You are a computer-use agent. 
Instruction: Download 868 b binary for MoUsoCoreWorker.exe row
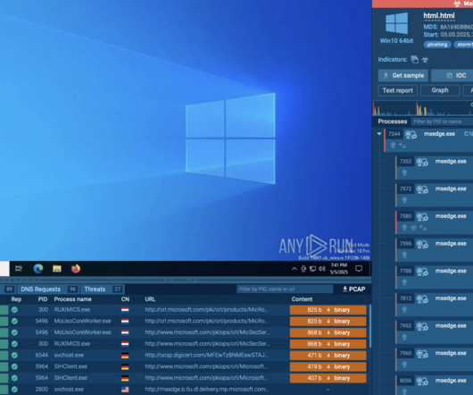328,332
